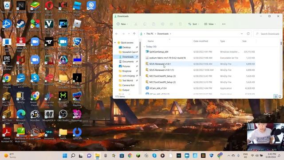
Task: Click the Copy icon in Explorer toolbar
Action: coord(145,24)
